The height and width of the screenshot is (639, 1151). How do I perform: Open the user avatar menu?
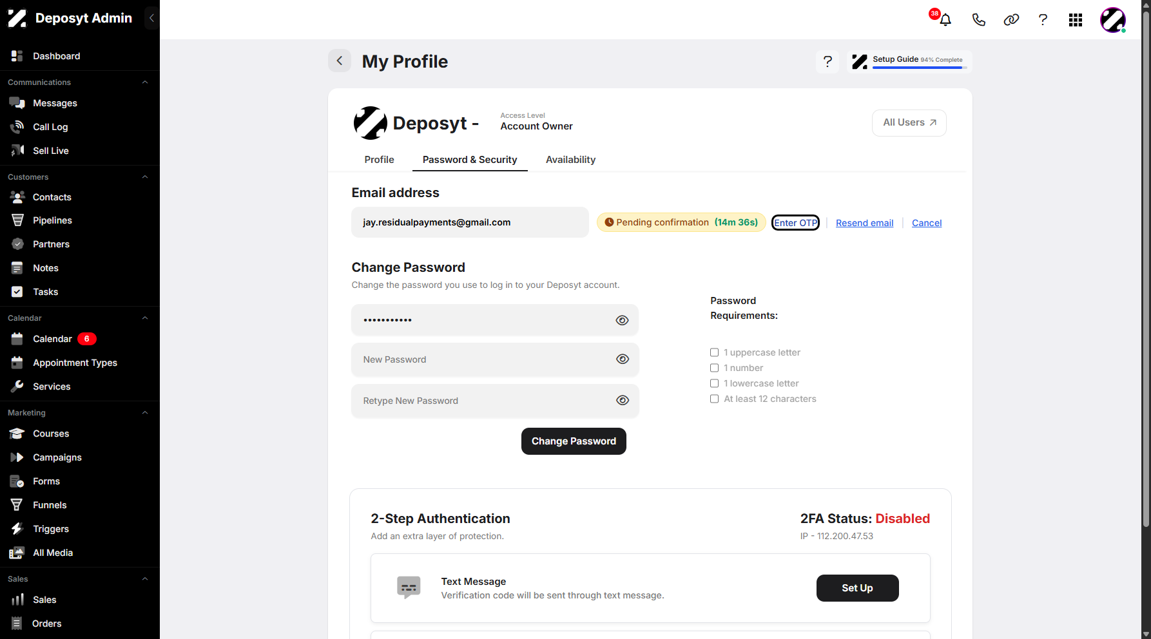[1113, 20]
